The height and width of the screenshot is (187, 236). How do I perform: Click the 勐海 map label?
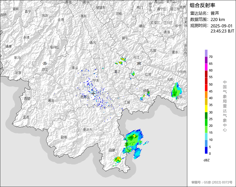(x=64, y=137)
